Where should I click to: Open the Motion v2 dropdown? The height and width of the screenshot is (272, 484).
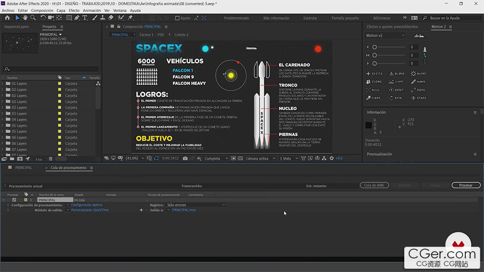tap(385, 36)
